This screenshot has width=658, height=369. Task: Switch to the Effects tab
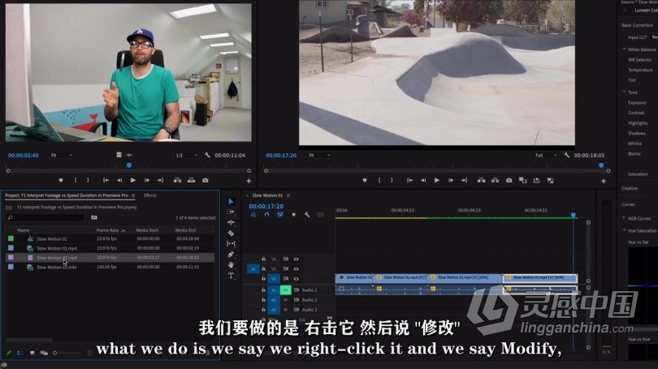[x=149, y=195]
